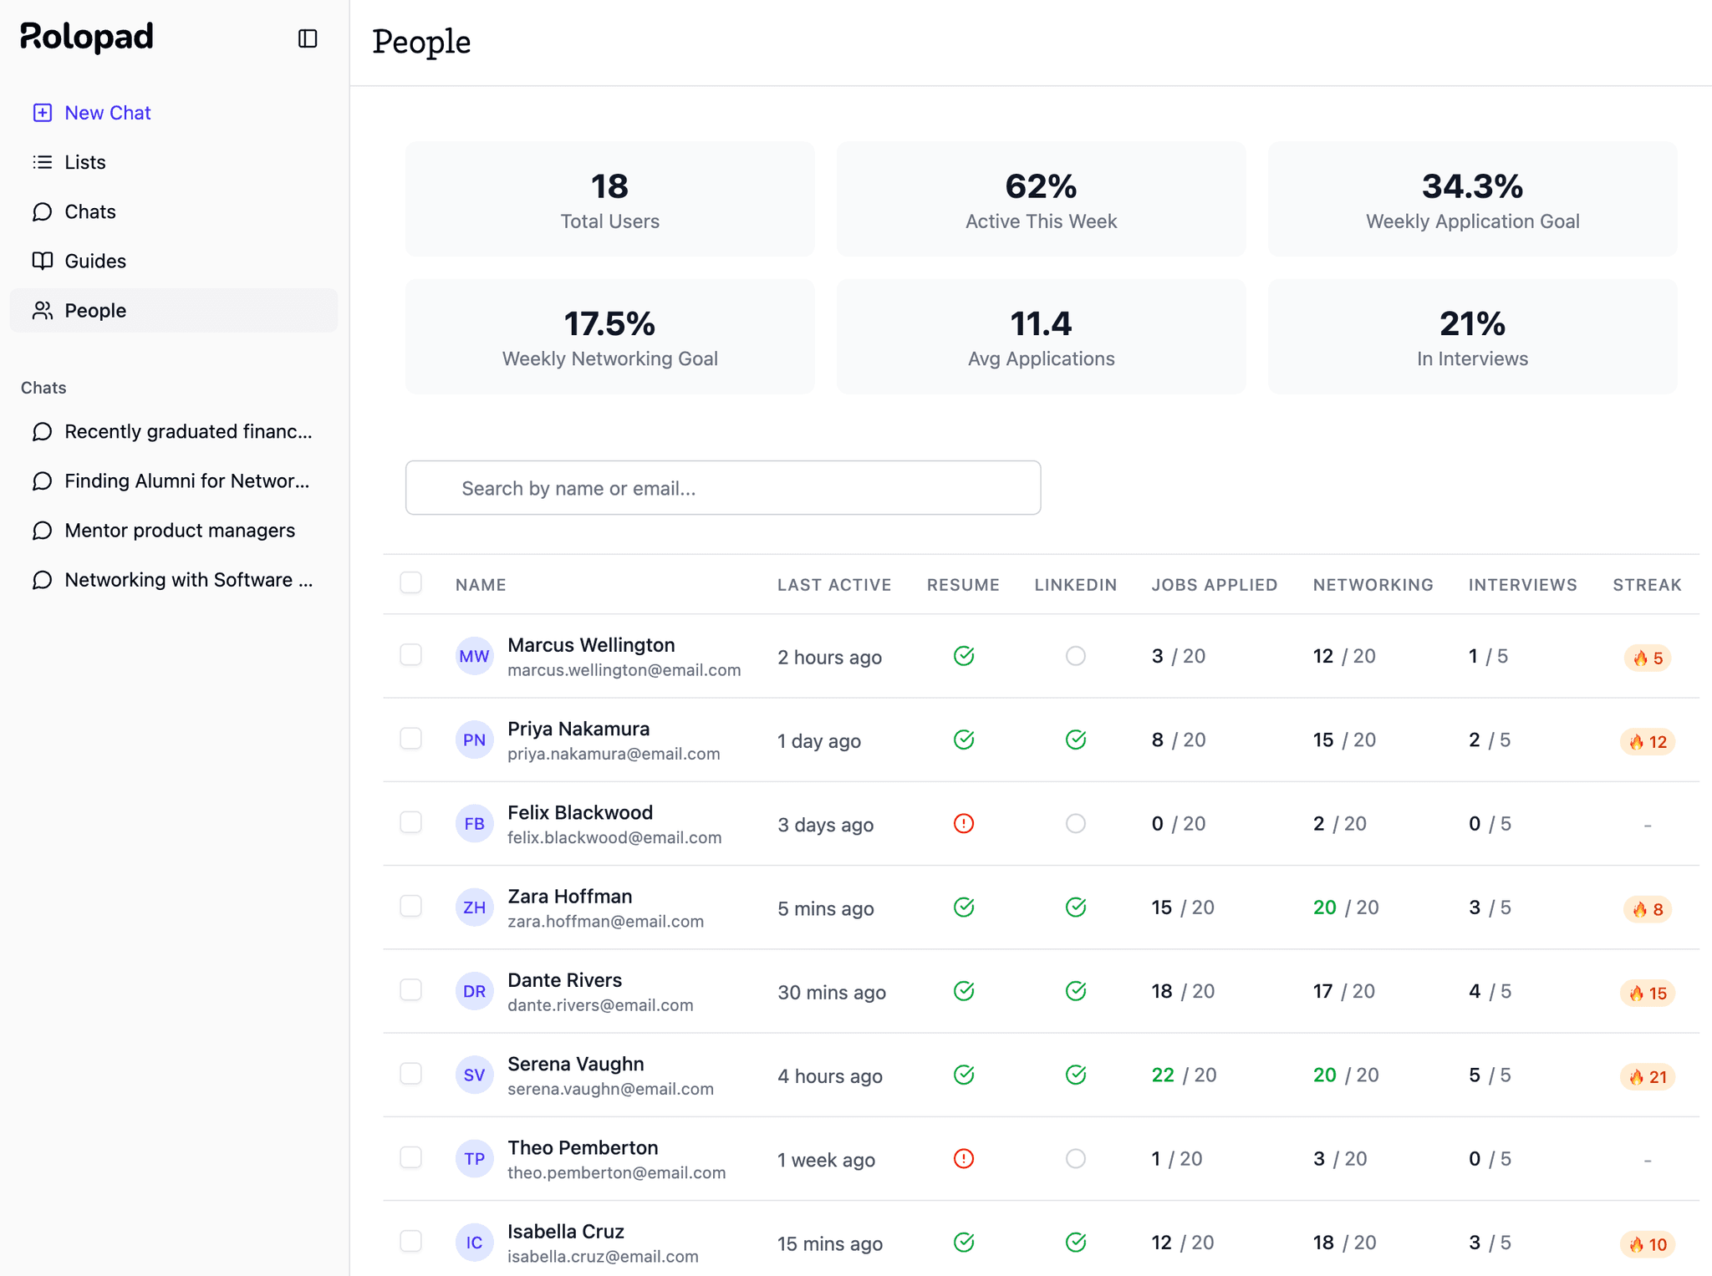Open the Mentor product managers chat
The width and height of the screenshot is (1712, 1276).
pyautogui.click(x=180, y=531)
